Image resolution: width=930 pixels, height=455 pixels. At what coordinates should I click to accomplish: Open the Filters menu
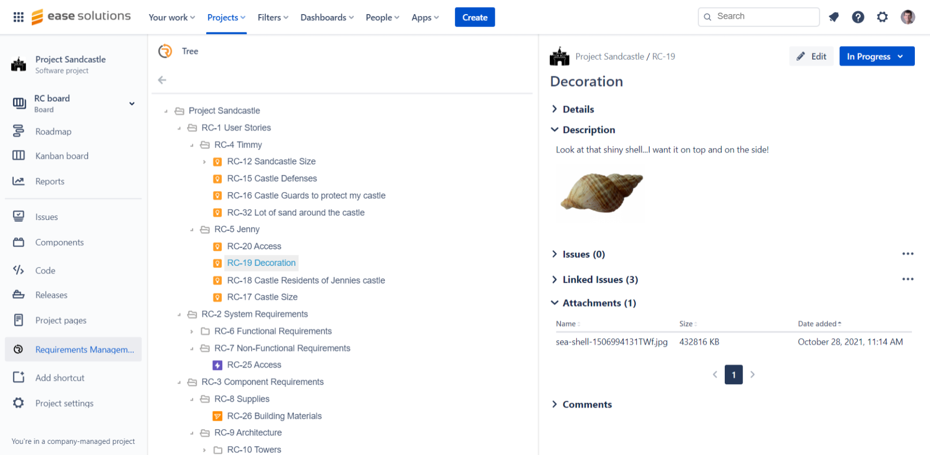(x=273, y=17)
